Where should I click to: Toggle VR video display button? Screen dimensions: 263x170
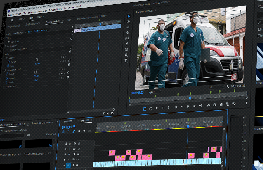[151, 109]
